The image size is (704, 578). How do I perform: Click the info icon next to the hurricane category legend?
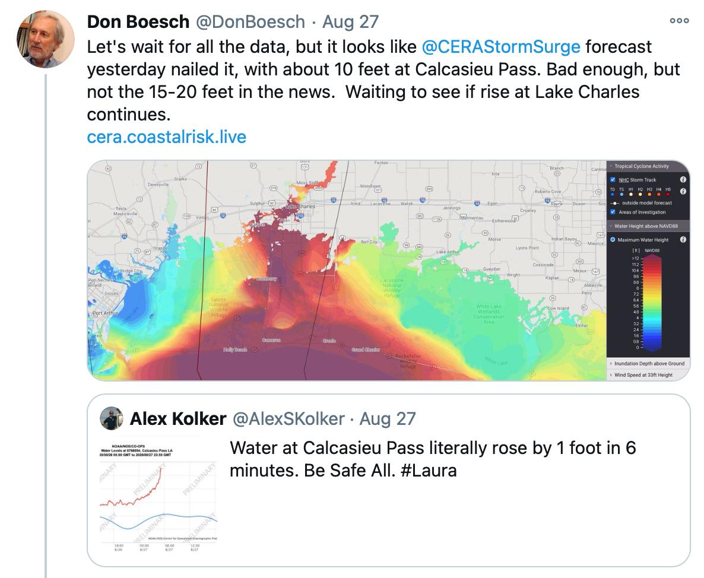(x=684, y=190)
